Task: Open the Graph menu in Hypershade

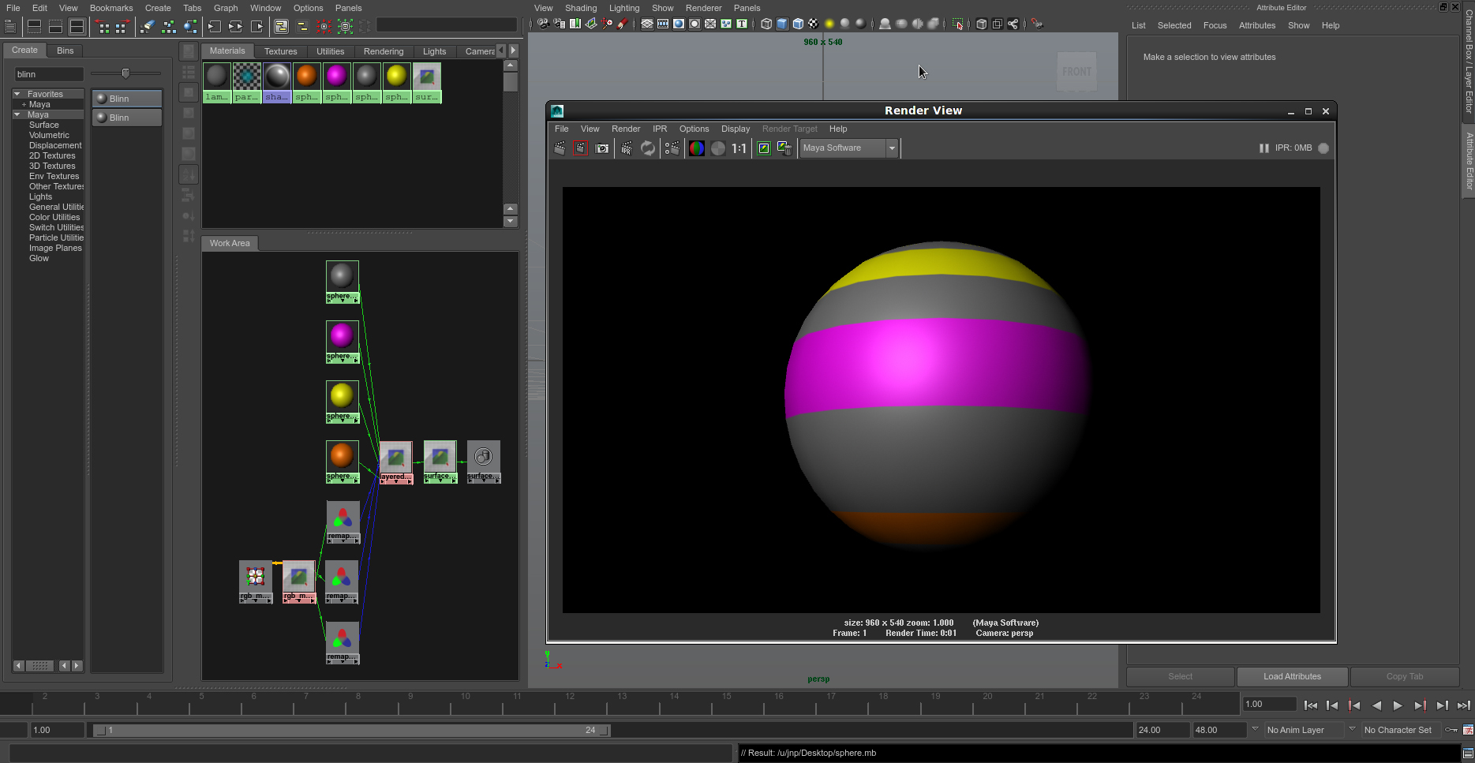Action: click(x=226, y=8)
